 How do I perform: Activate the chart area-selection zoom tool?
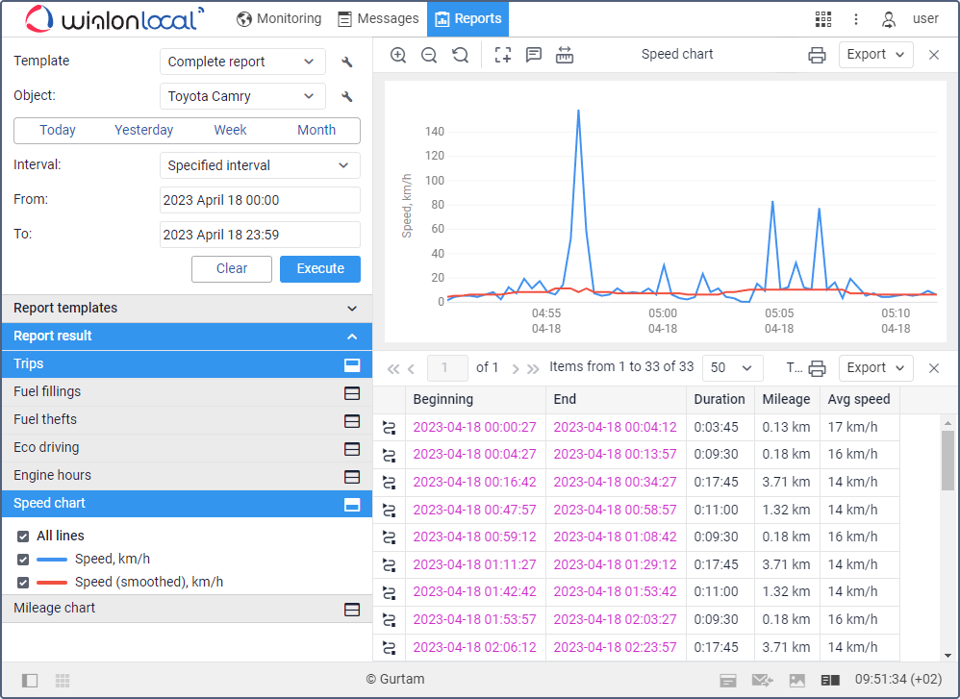pyautogui.click(x=503, y=55)
